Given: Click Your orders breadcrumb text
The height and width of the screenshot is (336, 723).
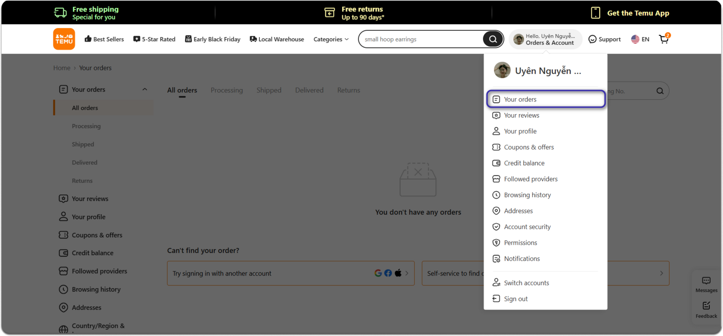Looking at the screenshot, I should 95,68.
